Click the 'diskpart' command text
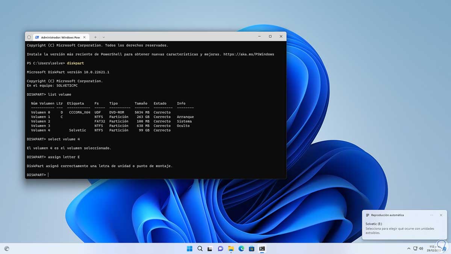The image size is (451, 254). tap(75, 63)
